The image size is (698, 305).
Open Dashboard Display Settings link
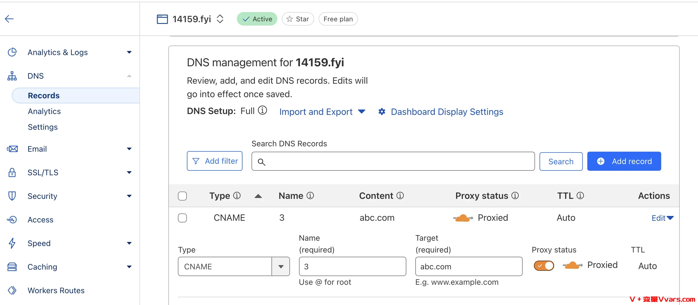(x=447, y=112)
